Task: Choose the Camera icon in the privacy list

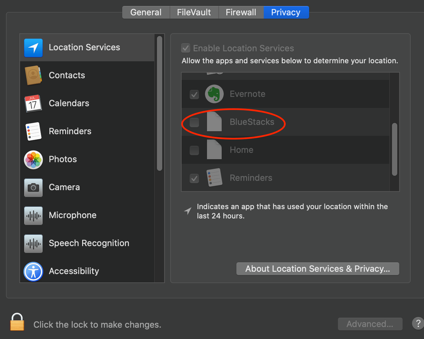Action: coord(33,187)
